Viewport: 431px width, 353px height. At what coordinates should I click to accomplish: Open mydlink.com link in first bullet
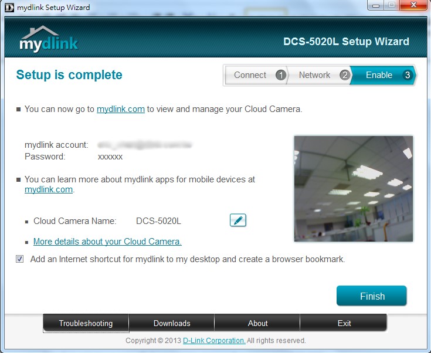121,109
